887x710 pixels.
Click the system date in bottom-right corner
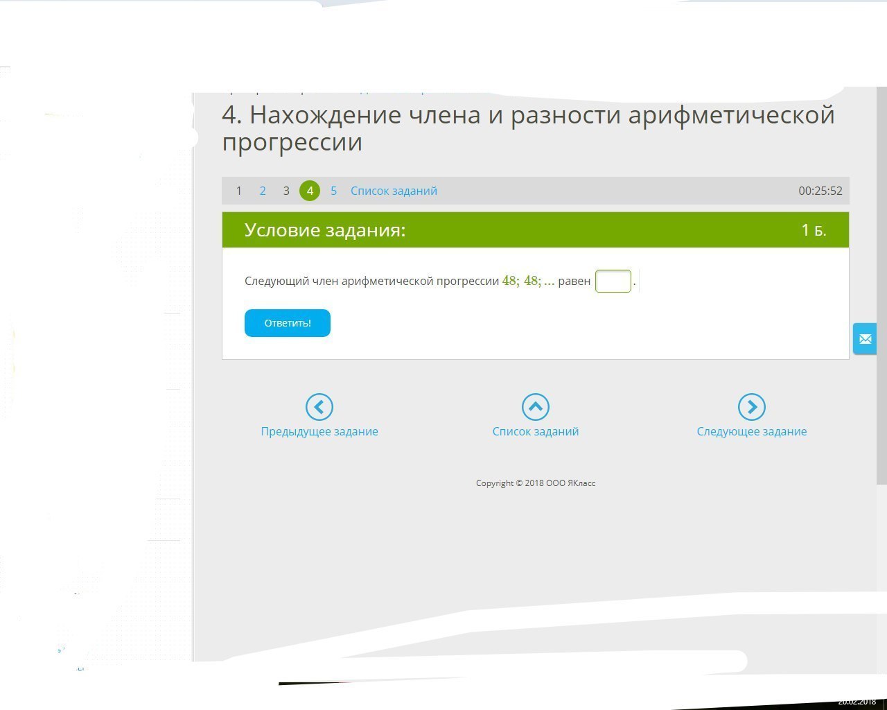coord(857,702)
